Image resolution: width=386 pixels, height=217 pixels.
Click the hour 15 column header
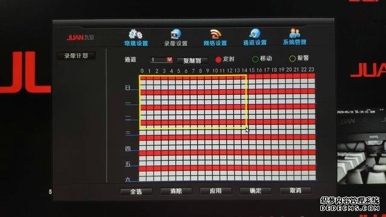(252, 70)
